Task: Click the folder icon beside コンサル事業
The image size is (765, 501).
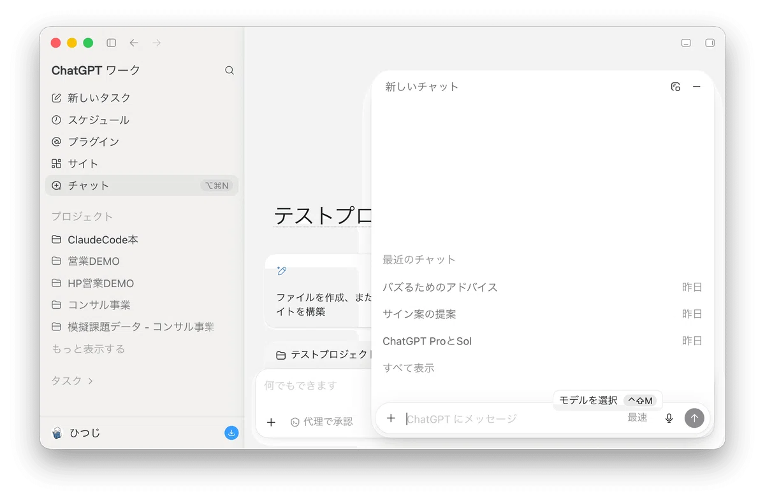Action: [x=56, y=305]
